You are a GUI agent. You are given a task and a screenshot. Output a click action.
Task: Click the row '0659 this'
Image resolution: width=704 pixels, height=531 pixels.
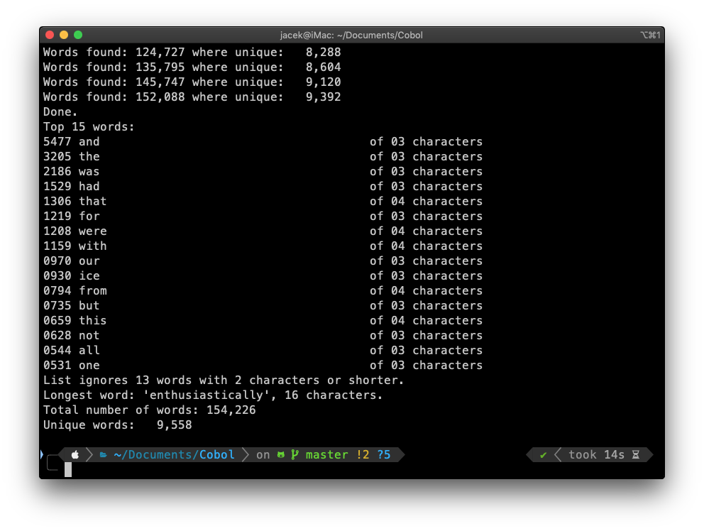[x=263, y=320]
